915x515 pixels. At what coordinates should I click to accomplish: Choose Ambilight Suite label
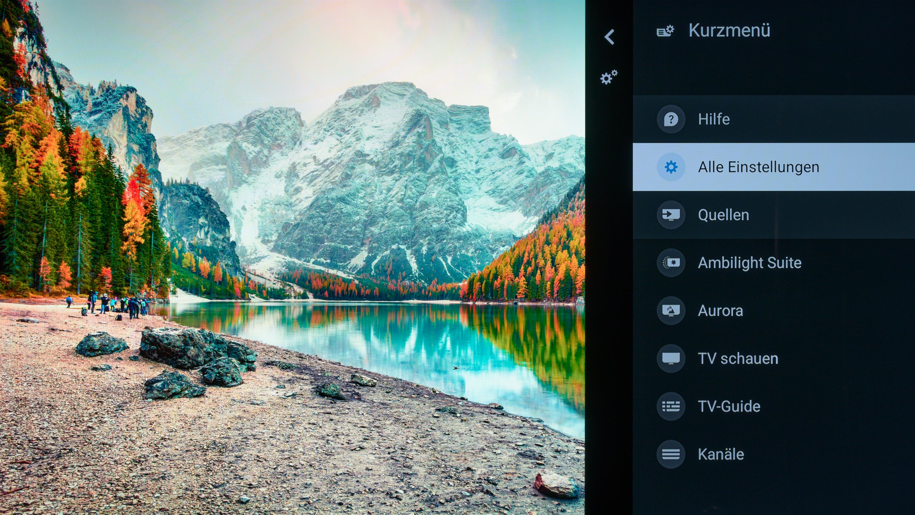[749, 263]
